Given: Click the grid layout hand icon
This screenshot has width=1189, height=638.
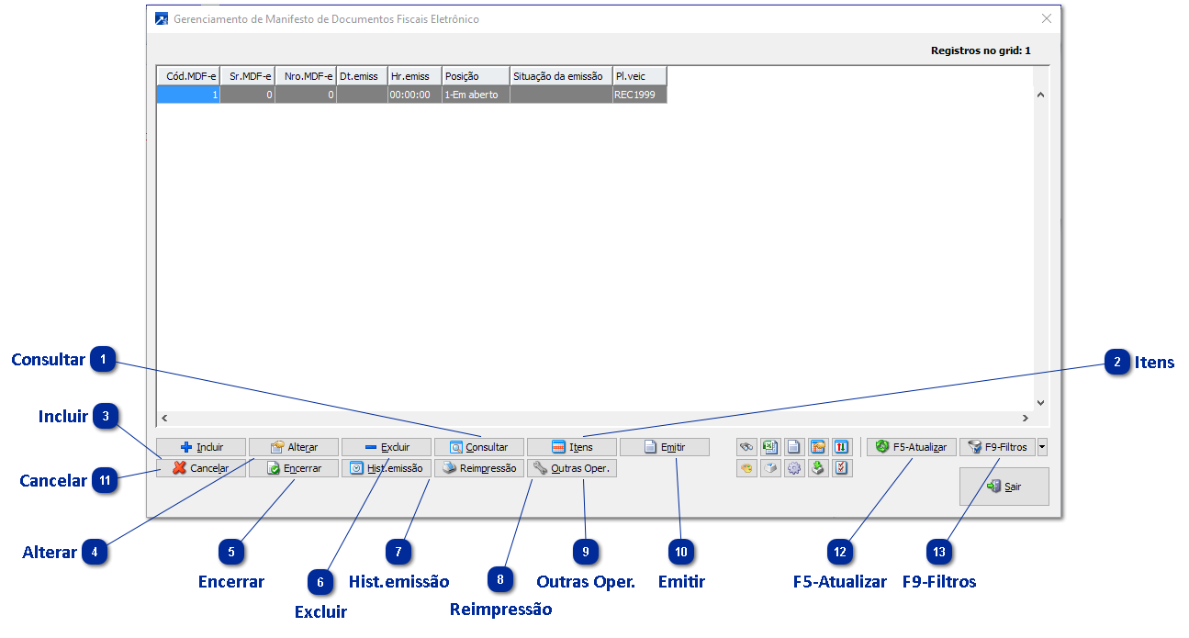Looking at the screenshot, I should click(819, 447).
